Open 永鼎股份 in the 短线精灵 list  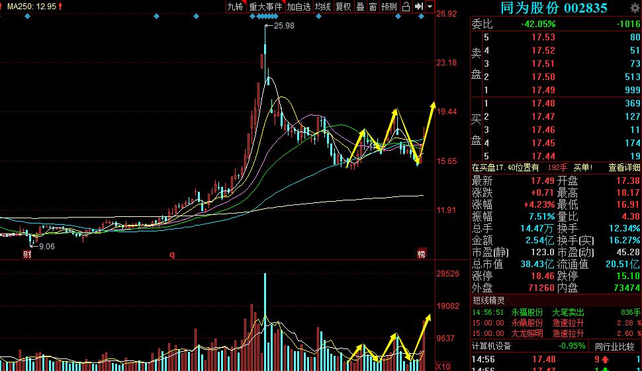click(x=527, y=323)
